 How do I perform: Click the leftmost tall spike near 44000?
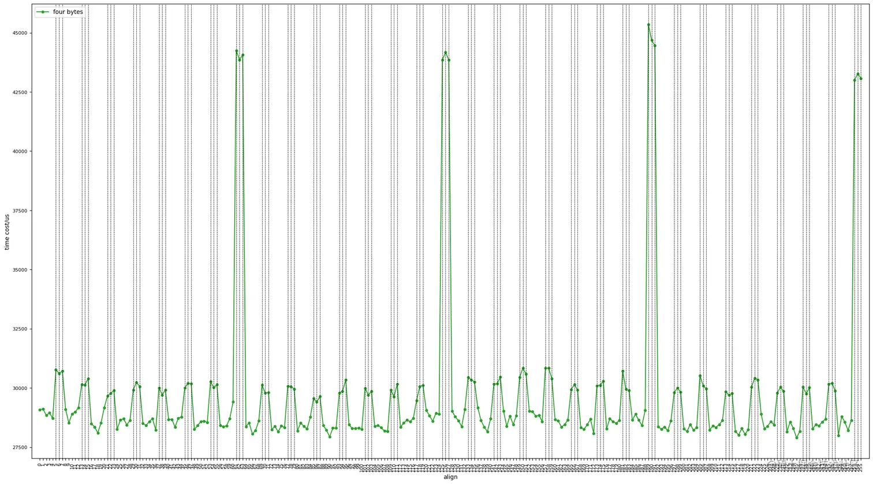click(x=237, y=52)
